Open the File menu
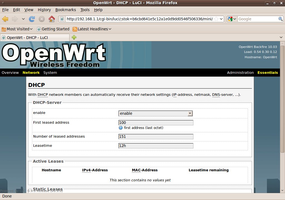Screen dimensions: 285x200 (x=6, y=10)
